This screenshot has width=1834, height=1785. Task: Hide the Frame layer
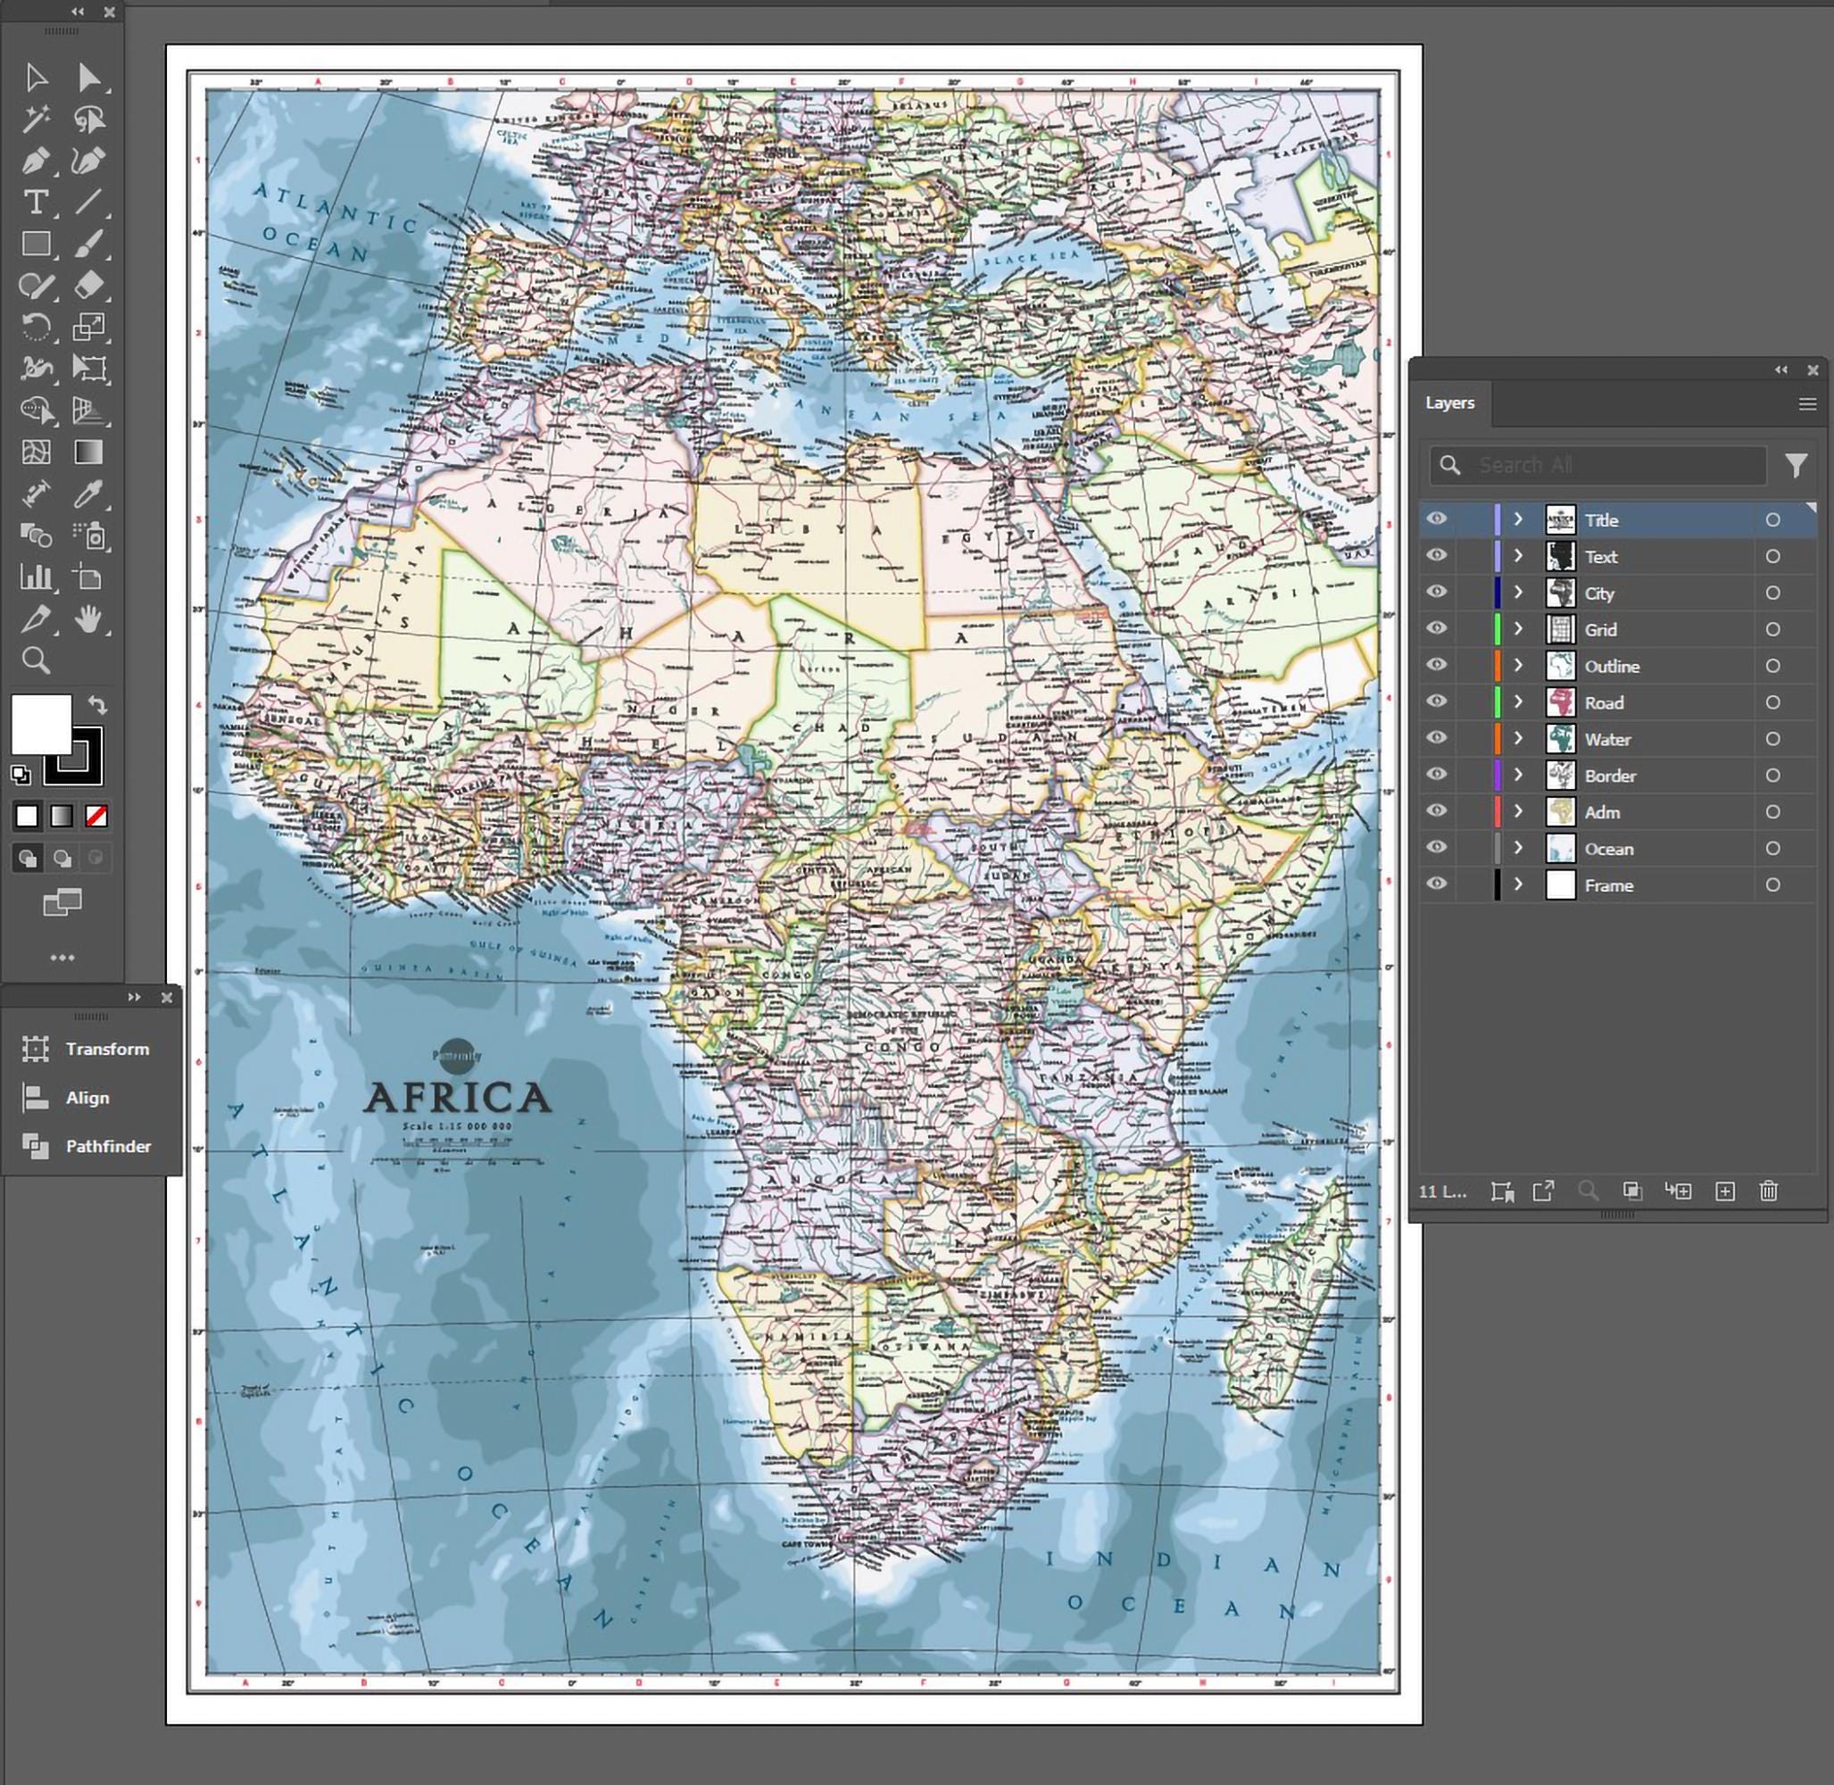1437,885
